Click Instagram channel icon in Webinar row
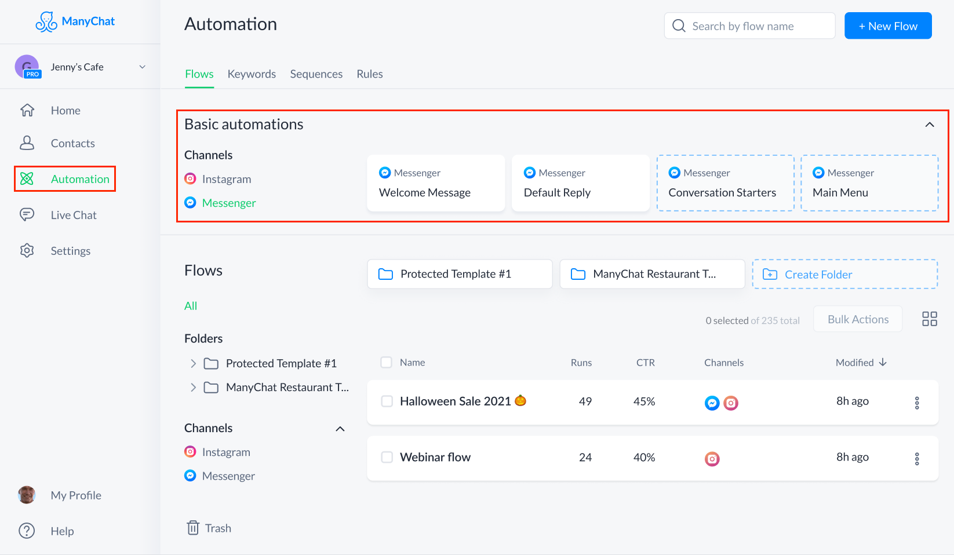 712,459
